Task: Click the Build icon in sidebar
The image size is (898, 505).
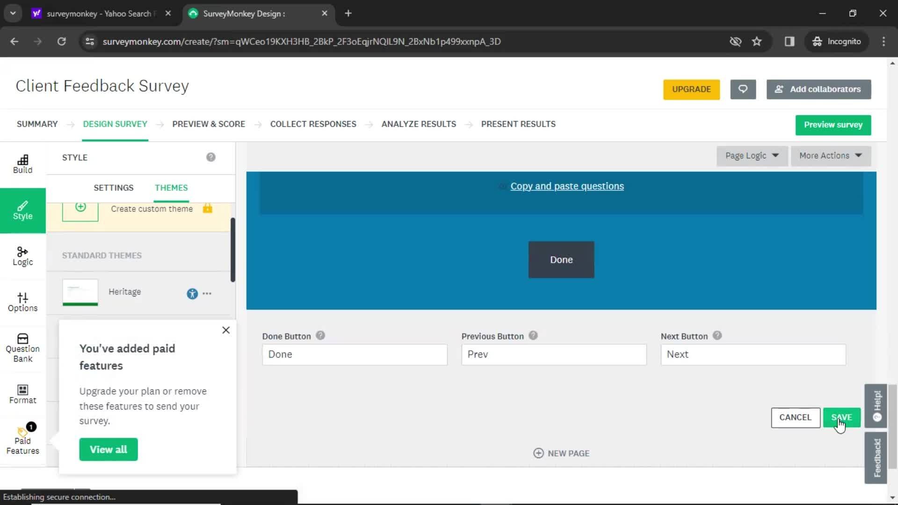Action: 23,163
